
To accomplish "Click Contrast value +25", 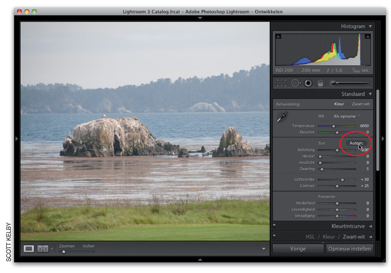I will point(365,186).
